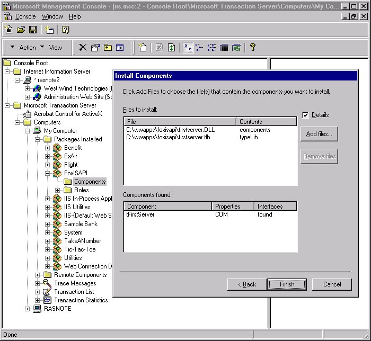Click the Trace Messages magnifier icon
The height and width of the screenshot is (341, 371).
(47, 283)
